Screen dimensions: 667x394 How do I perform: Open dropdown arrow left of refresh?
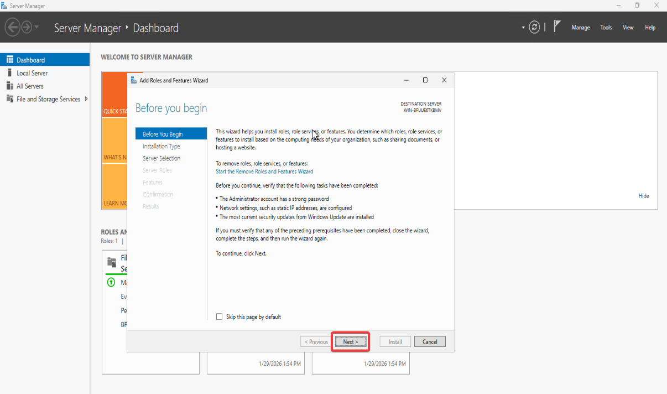(523, 28)
